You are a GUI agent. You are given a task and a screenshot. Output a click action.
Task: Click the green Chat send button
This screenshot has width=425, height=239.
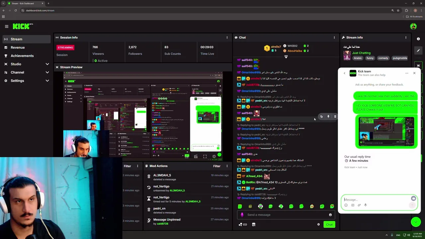(329, 224)
